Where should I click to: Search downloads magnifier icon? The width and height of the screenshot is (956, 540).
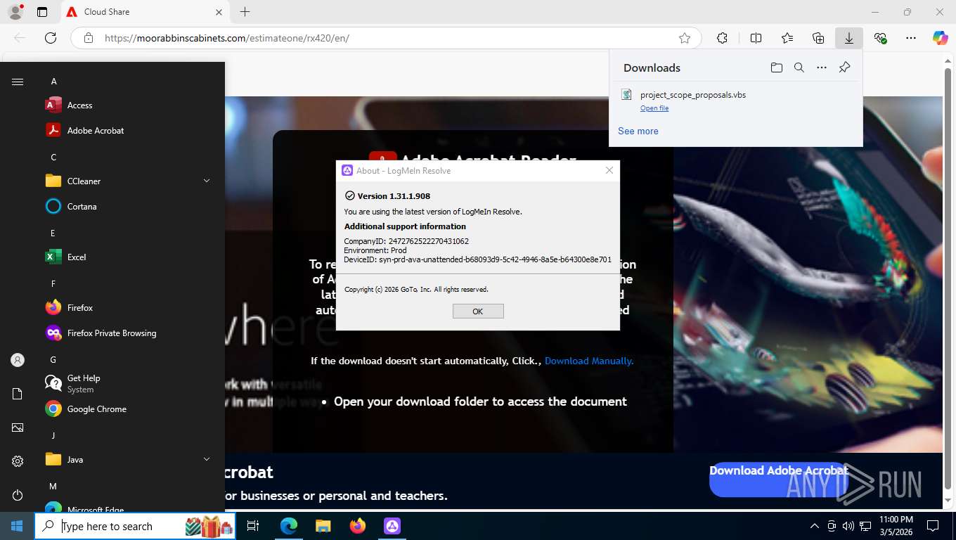[x=799, y=67]
